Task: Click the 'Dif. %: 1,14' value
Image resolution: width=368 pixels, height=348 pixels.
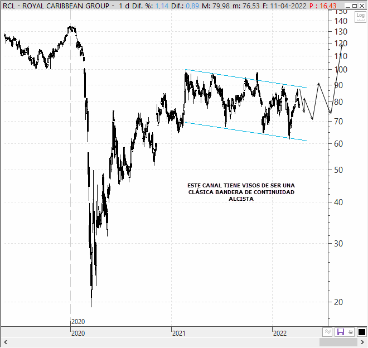Action: click(x=150, y=6)
